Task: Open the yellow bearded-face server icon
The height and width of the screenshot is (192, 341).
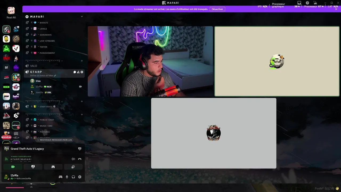Action: pyautogui.click(x=6, y=39)
